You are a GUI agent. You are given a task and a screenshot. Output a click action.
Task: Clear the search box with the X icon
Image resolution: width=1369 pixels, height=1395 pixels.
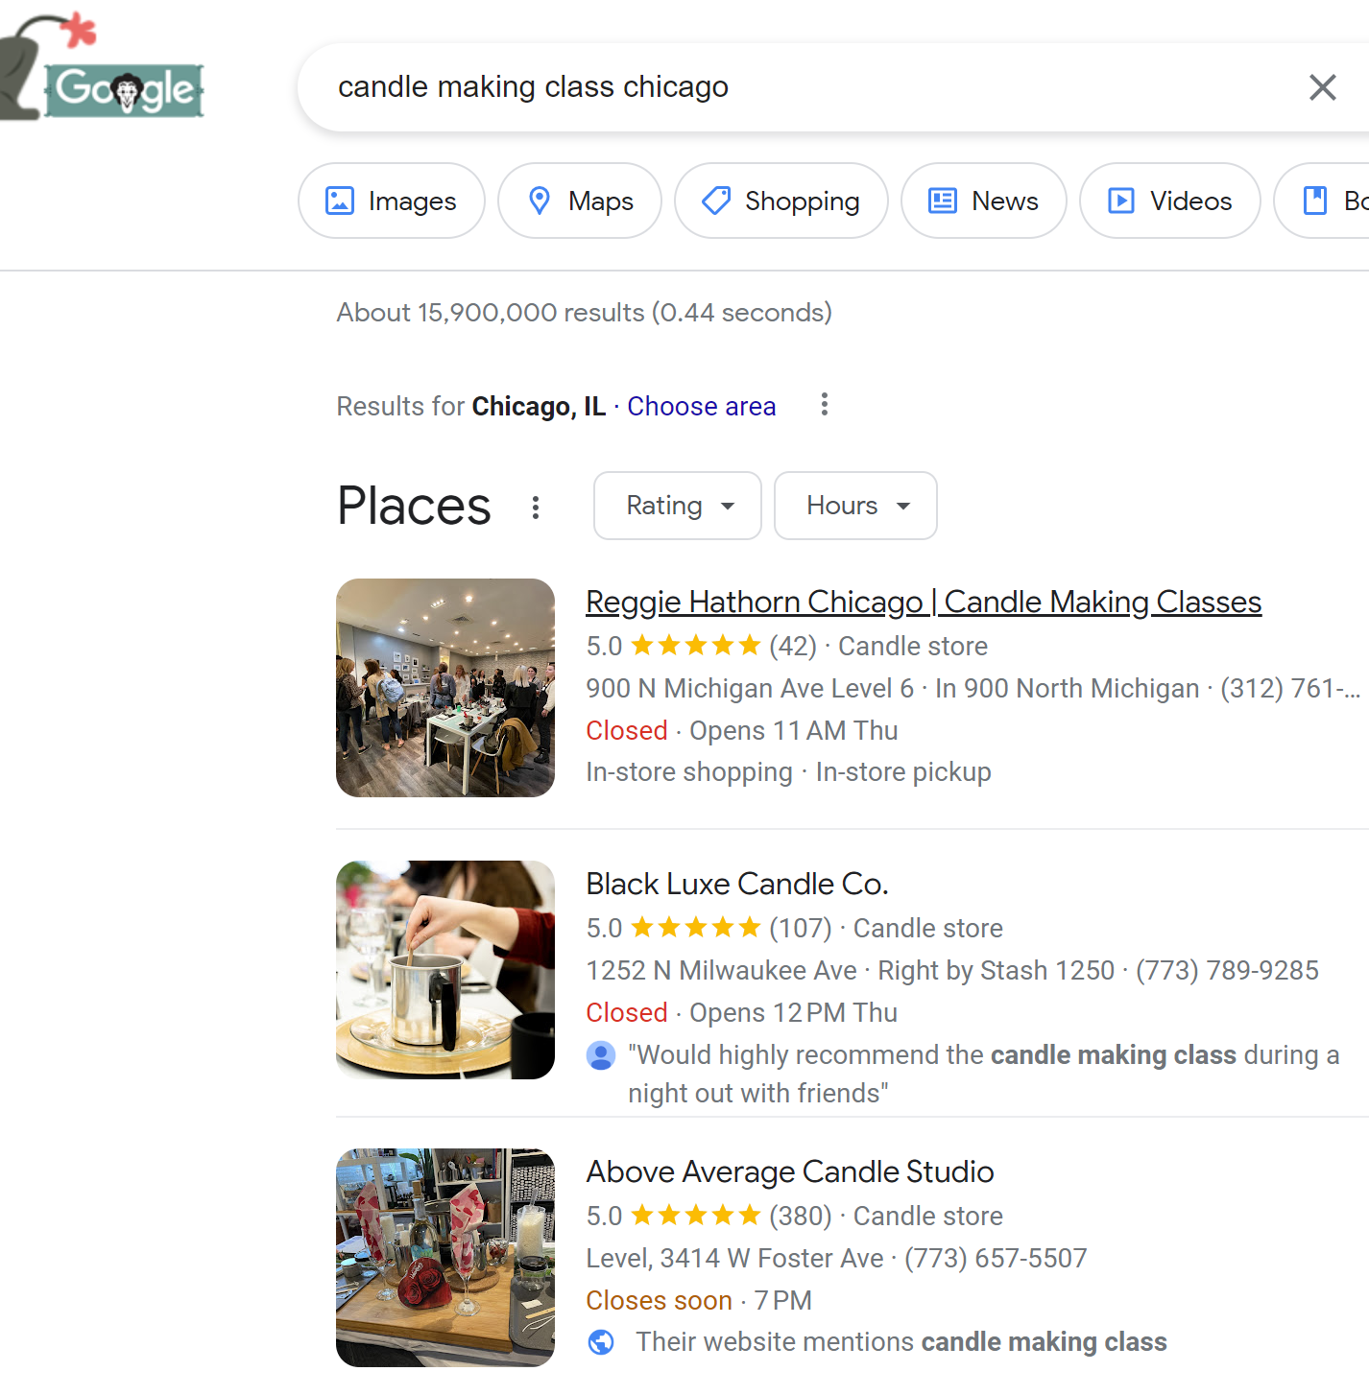pos(1322,87)
